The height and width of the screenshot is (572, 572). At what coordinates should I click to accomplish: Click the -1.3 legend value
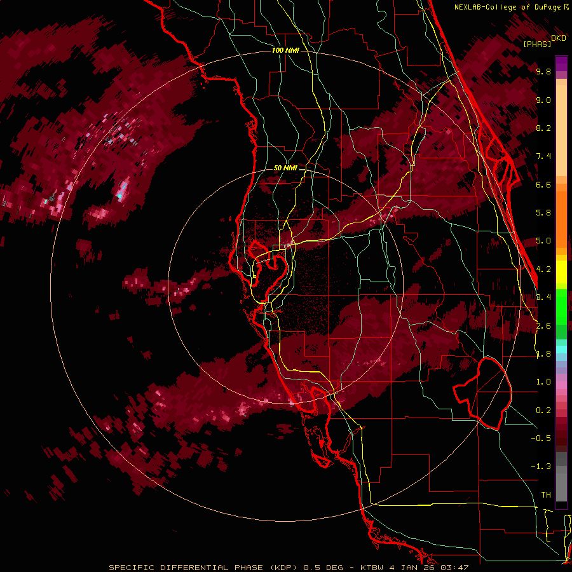point(541,466)
